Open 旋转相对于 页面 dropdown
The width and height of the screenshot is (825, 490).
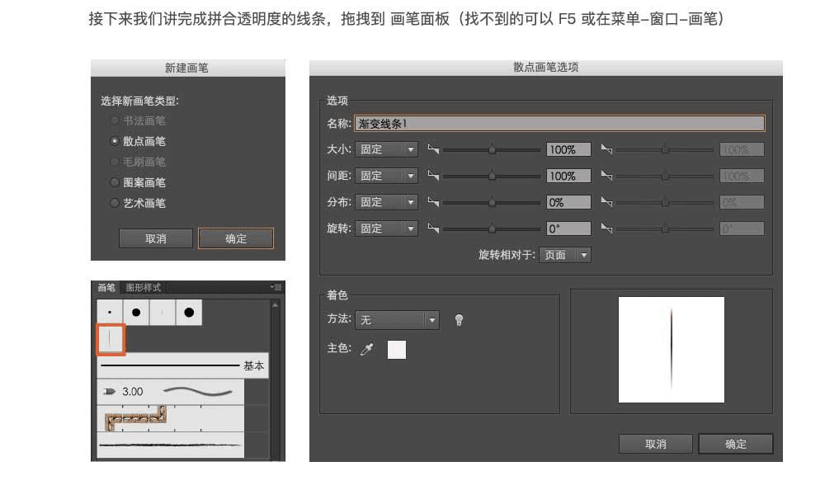tap(564, 255)
